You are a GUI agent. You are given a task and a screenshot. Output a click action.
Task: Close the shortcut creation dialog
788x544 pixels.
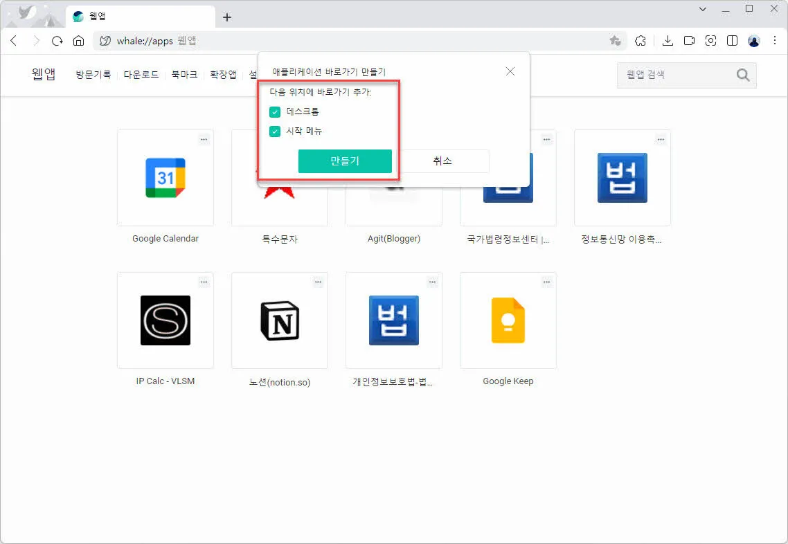click(510, 72)
